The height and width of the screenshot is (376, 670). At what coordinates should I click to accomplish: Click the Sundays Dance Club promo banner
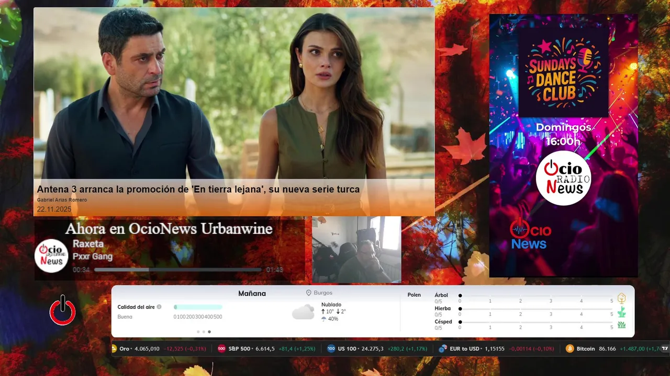[563, 145]
